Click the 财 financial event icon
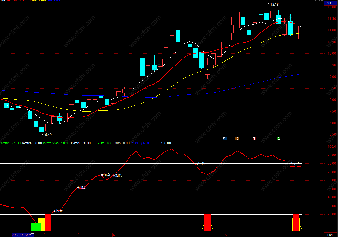The height and width of the screenshot is (237, 338). 225,139
